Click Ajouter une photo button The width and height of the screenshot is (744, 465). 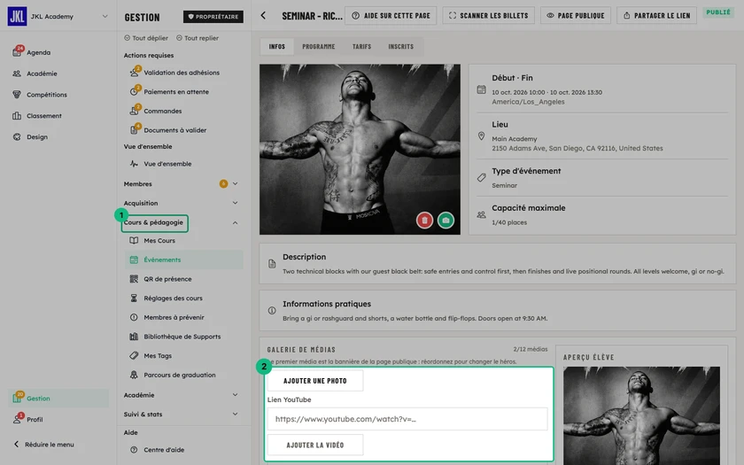[x=315, y=381]
